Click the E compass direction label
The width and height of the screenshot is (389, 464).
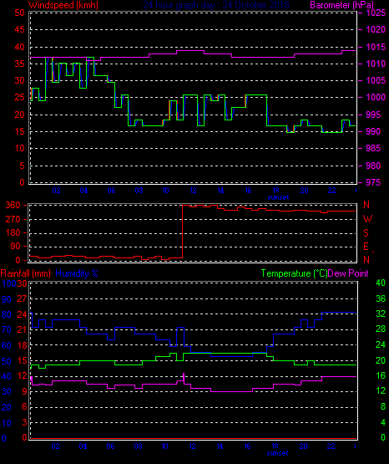point(366,246)
